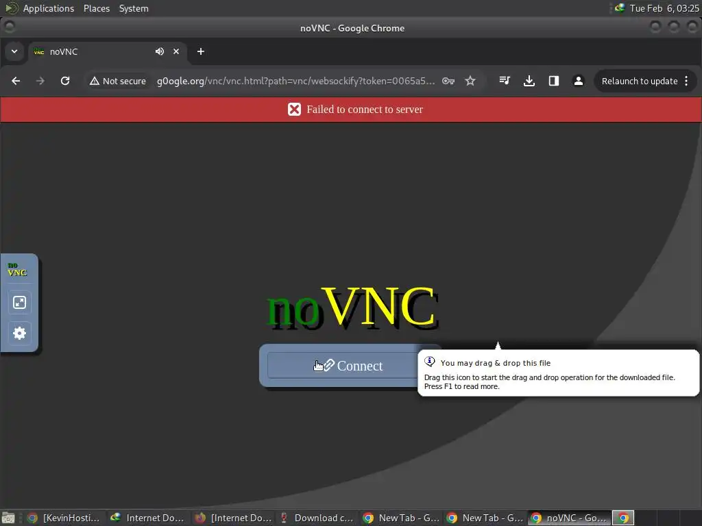Click the window menu button in title bar
702x526 pixels.
tap(10, 27)
